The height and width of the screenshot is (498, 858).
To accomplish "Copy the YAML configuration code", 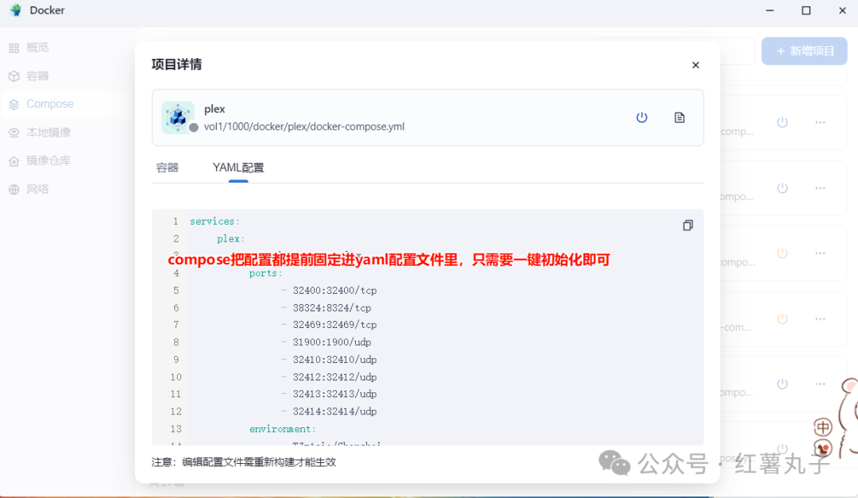I will (688, 226).
